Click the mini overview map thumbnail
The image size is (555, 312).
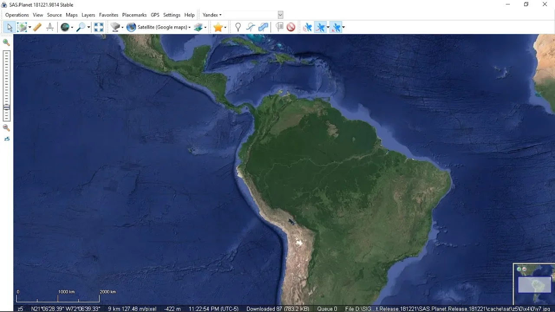[534, 284]
